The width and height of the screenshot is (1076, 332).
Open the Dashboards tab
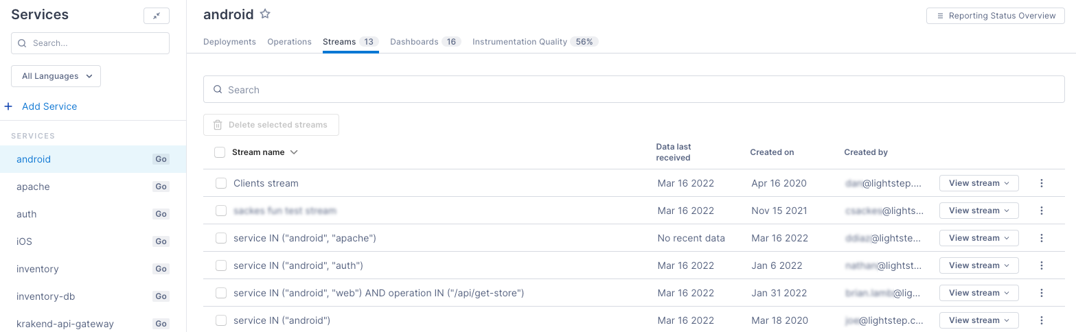(x=414, y=42)
